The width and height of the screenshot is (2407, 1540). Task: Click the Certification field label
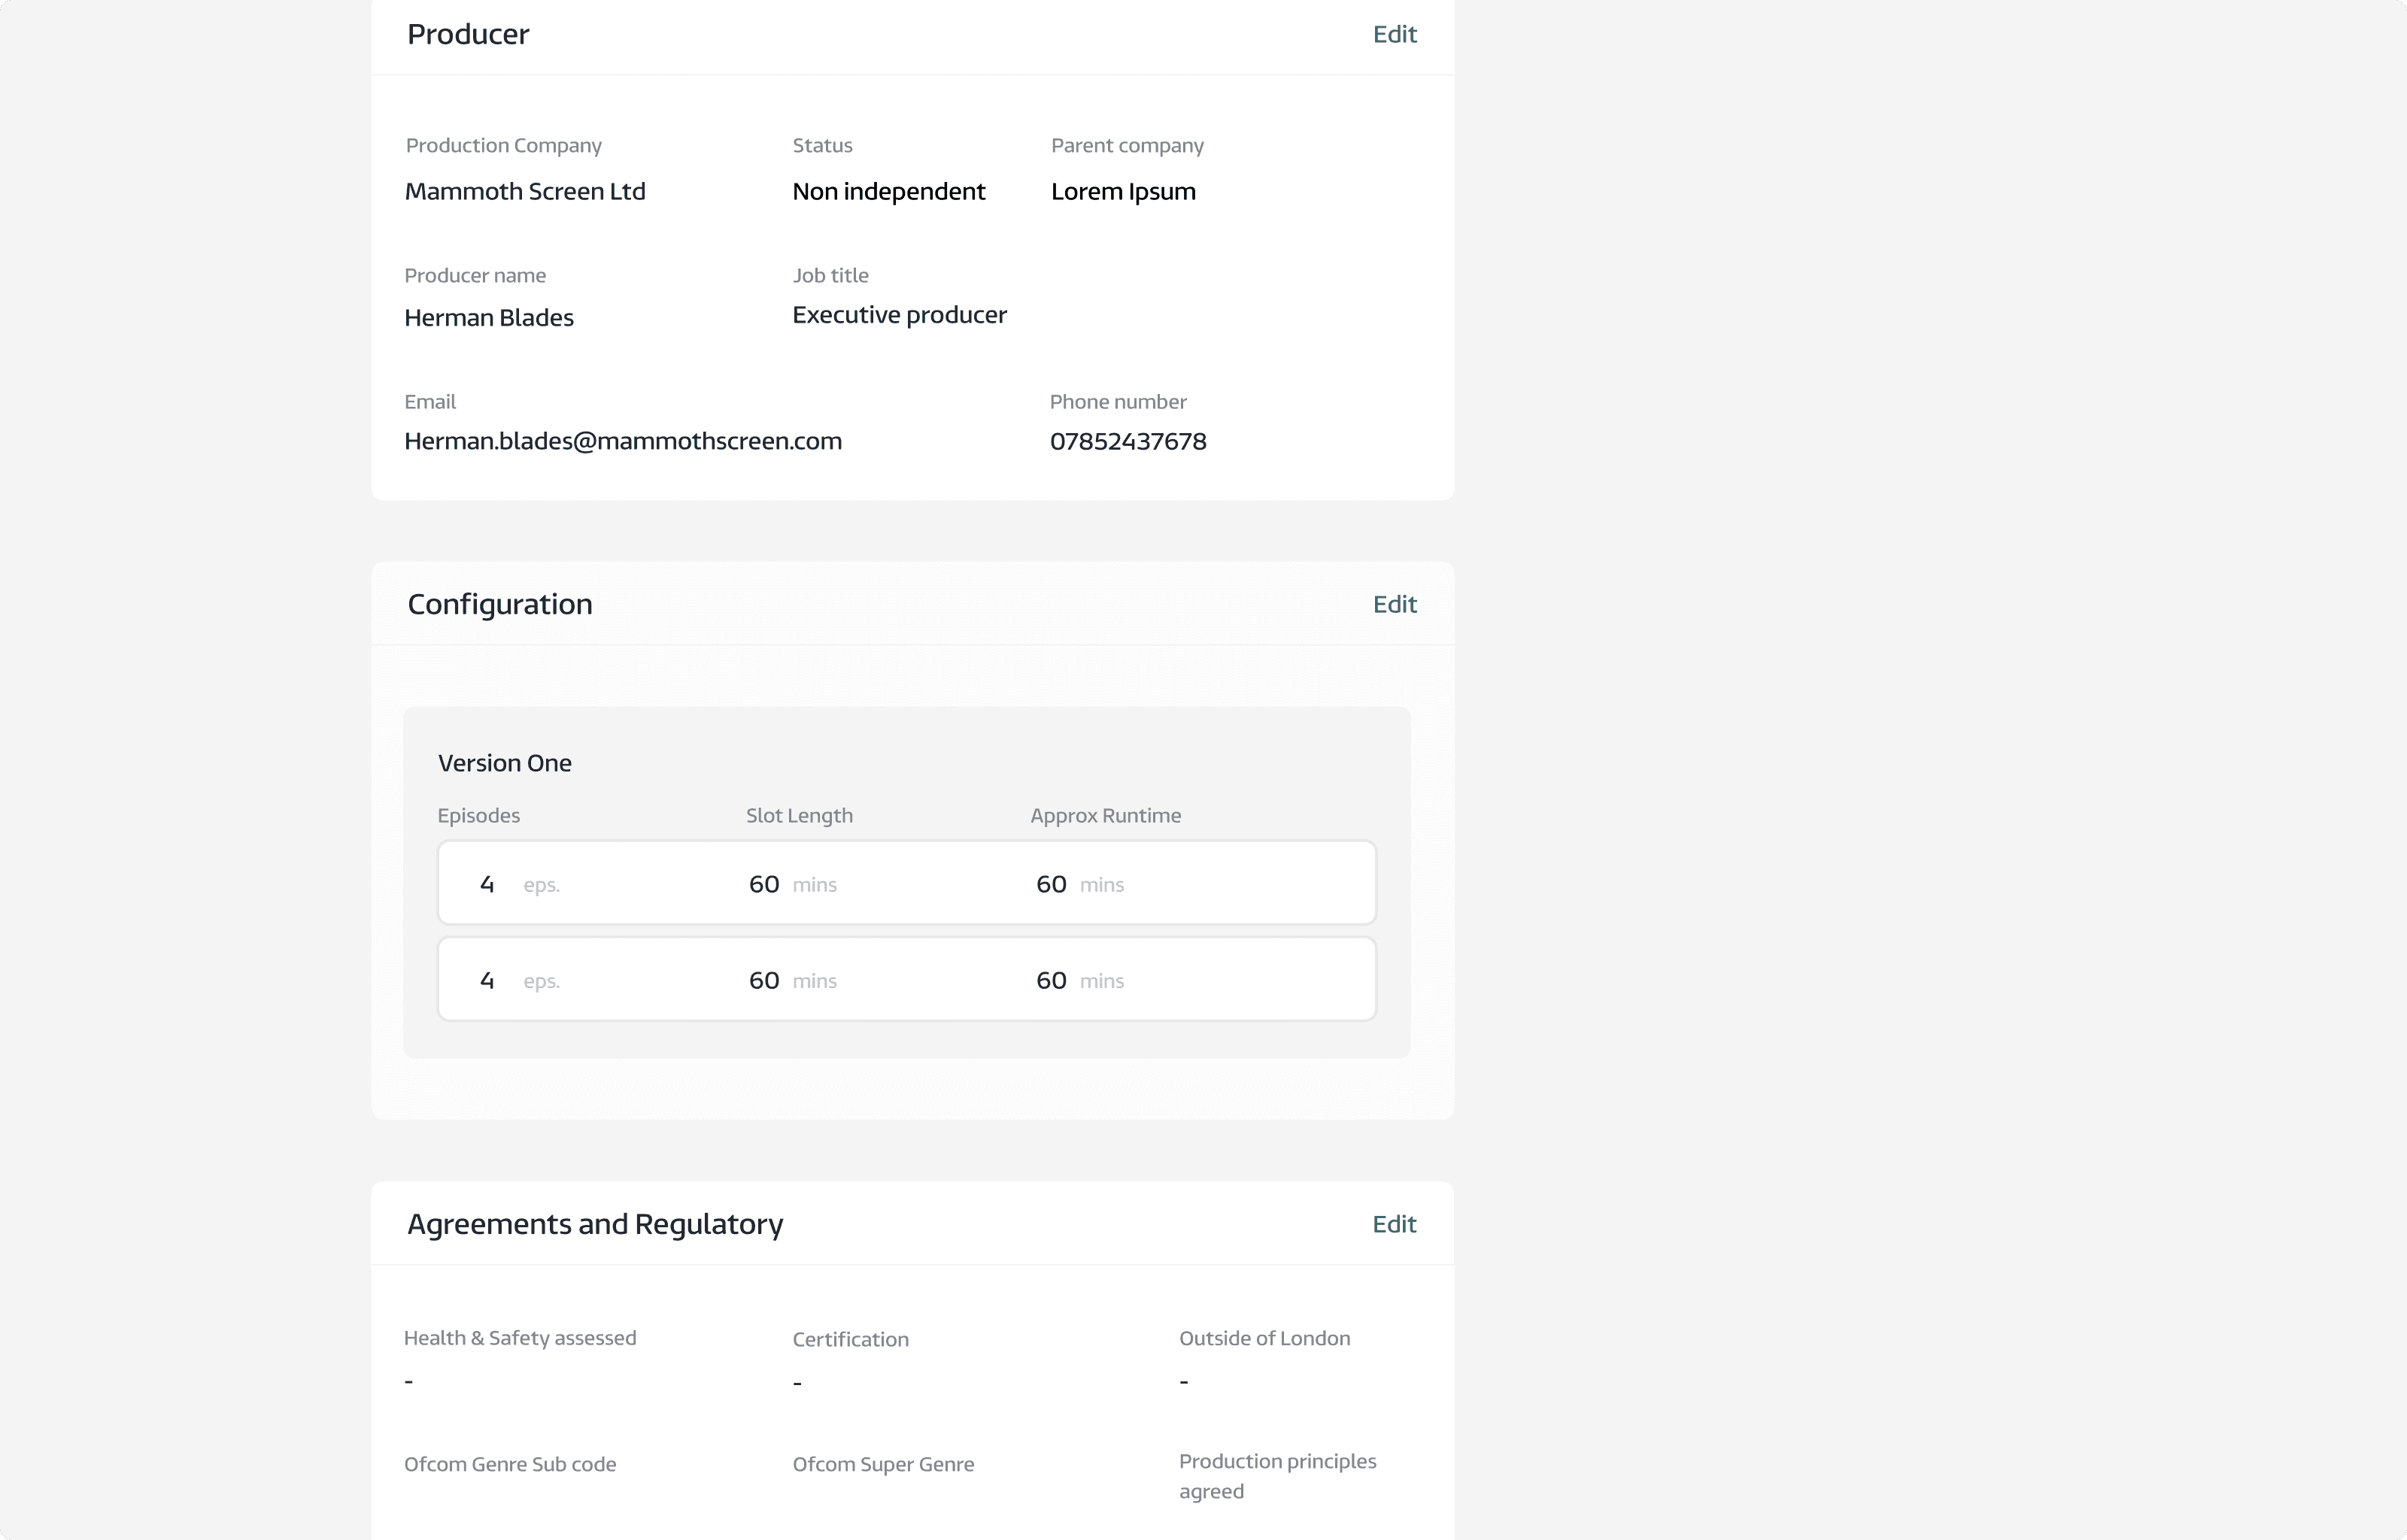pos(850,1339)
